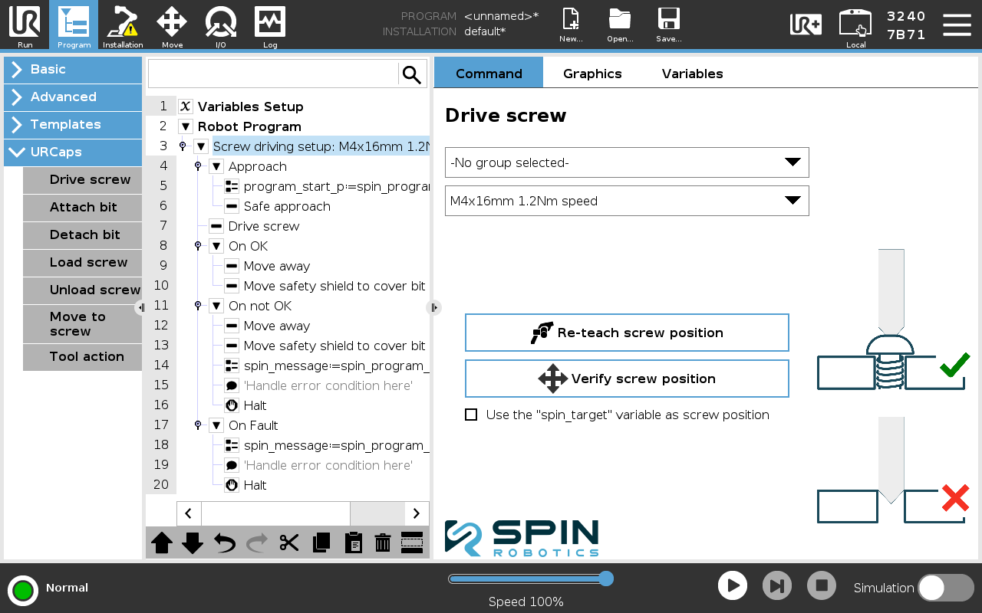Click the speed slider handle
This screenshot has width=982, height=613.
(605, 579)
